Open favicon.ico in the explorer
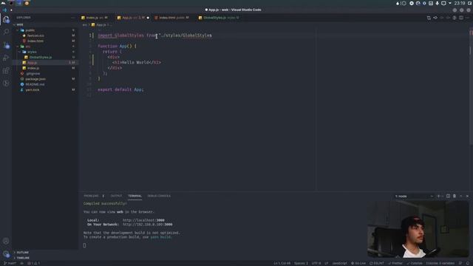The height and width of the screenshot is (266, 473). pyautogui.click(x=45, y=35)
